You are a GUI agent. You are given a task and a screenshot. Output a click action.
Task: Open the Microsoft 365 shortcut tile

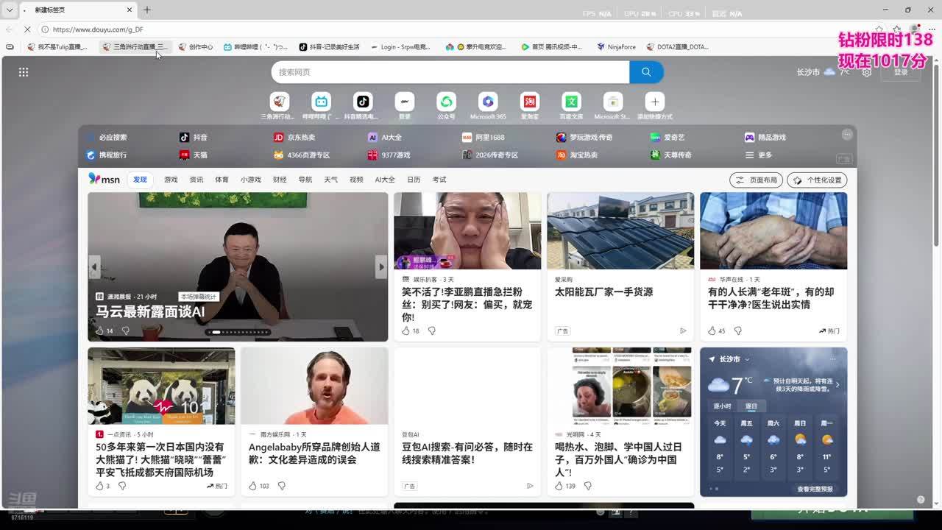[x=488, y=102]
